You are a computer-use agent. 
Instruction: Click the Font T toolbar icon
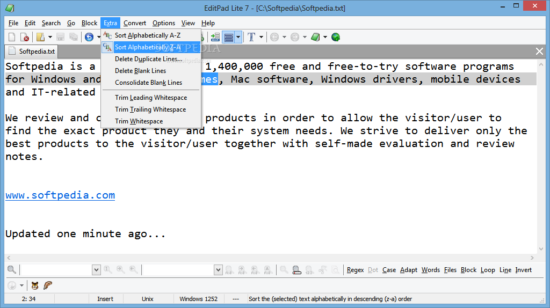pyautogui.click(x=251, y=37)
